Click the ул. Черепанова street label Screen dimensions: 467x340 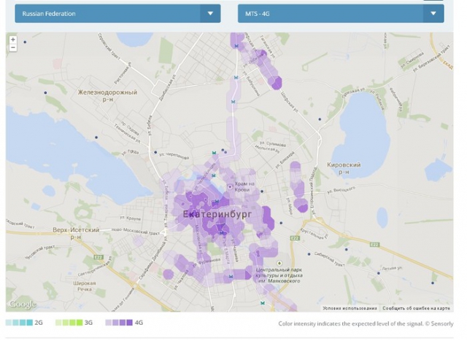click(174, 156)
